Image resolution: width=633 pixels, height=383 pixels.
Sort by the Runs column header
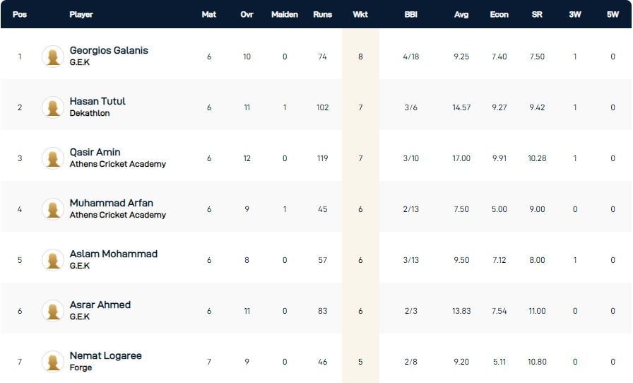[x=322, y=14]
